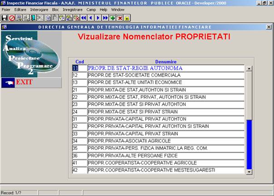Click the yellow padlock lock record icon
Screen dimensions: 274x196
pos(127,18)
